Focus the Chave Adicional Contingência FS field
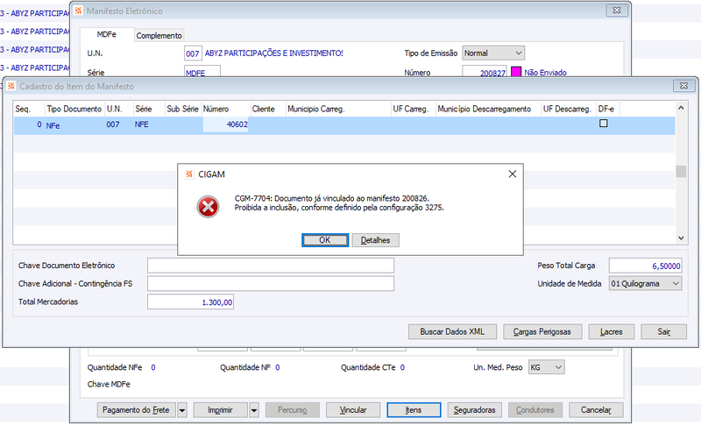The height and width of the screenshot is (426, 701). pyautogui.click(x=271, y=283)
